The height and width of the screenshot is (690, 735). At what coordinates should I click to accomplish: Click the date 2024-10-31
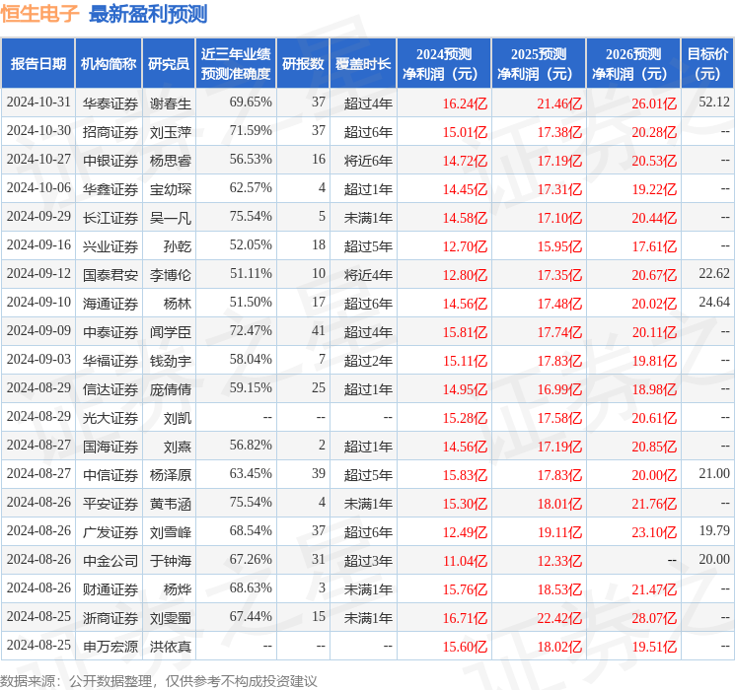[38, 102]
